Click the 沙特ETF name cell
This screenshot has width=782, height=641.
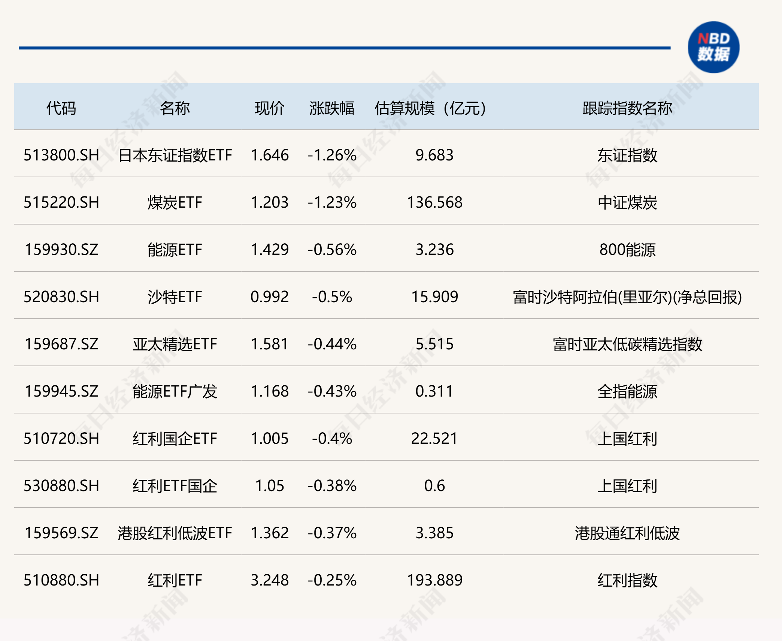click(175, 297)
